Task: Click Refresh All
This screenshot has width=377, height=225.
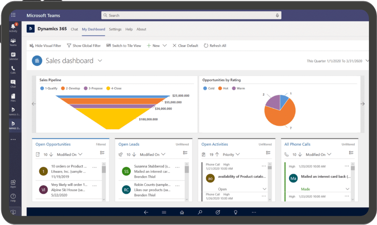Action: (x=215, y=46)
